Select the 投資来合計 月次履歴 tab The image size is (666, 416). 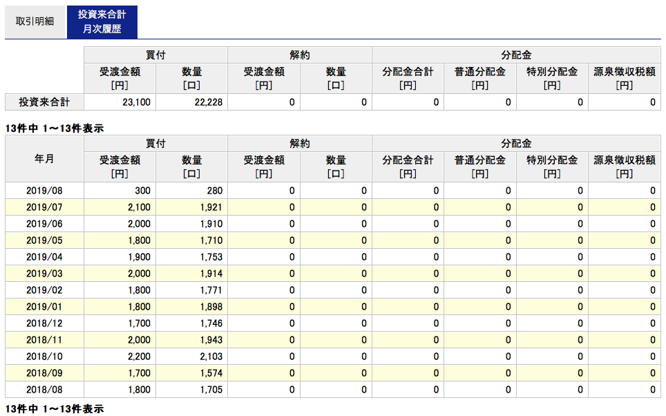[102, 21]
